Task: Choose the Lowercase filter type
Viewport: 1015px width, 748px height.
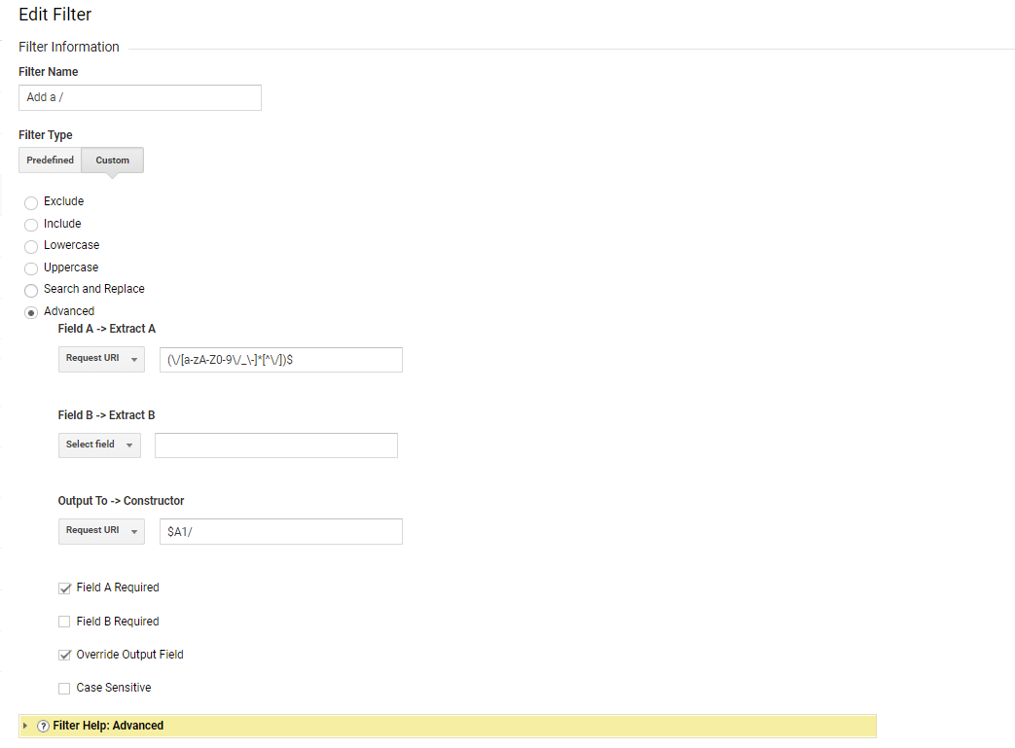Action: 30,246
